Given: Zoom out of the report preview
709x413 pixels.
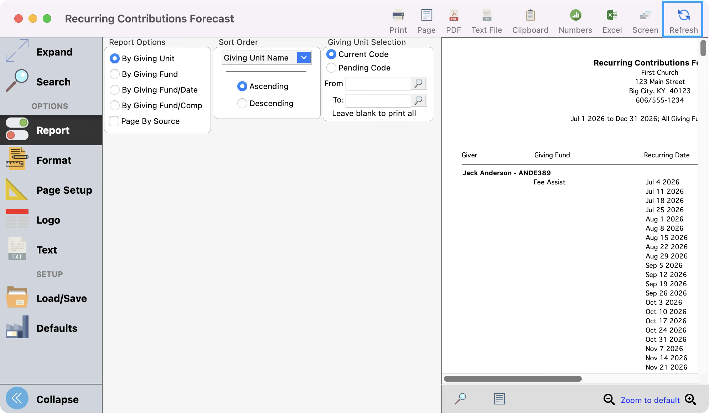Looking at the screenshot, I should [x=609, y=399].
